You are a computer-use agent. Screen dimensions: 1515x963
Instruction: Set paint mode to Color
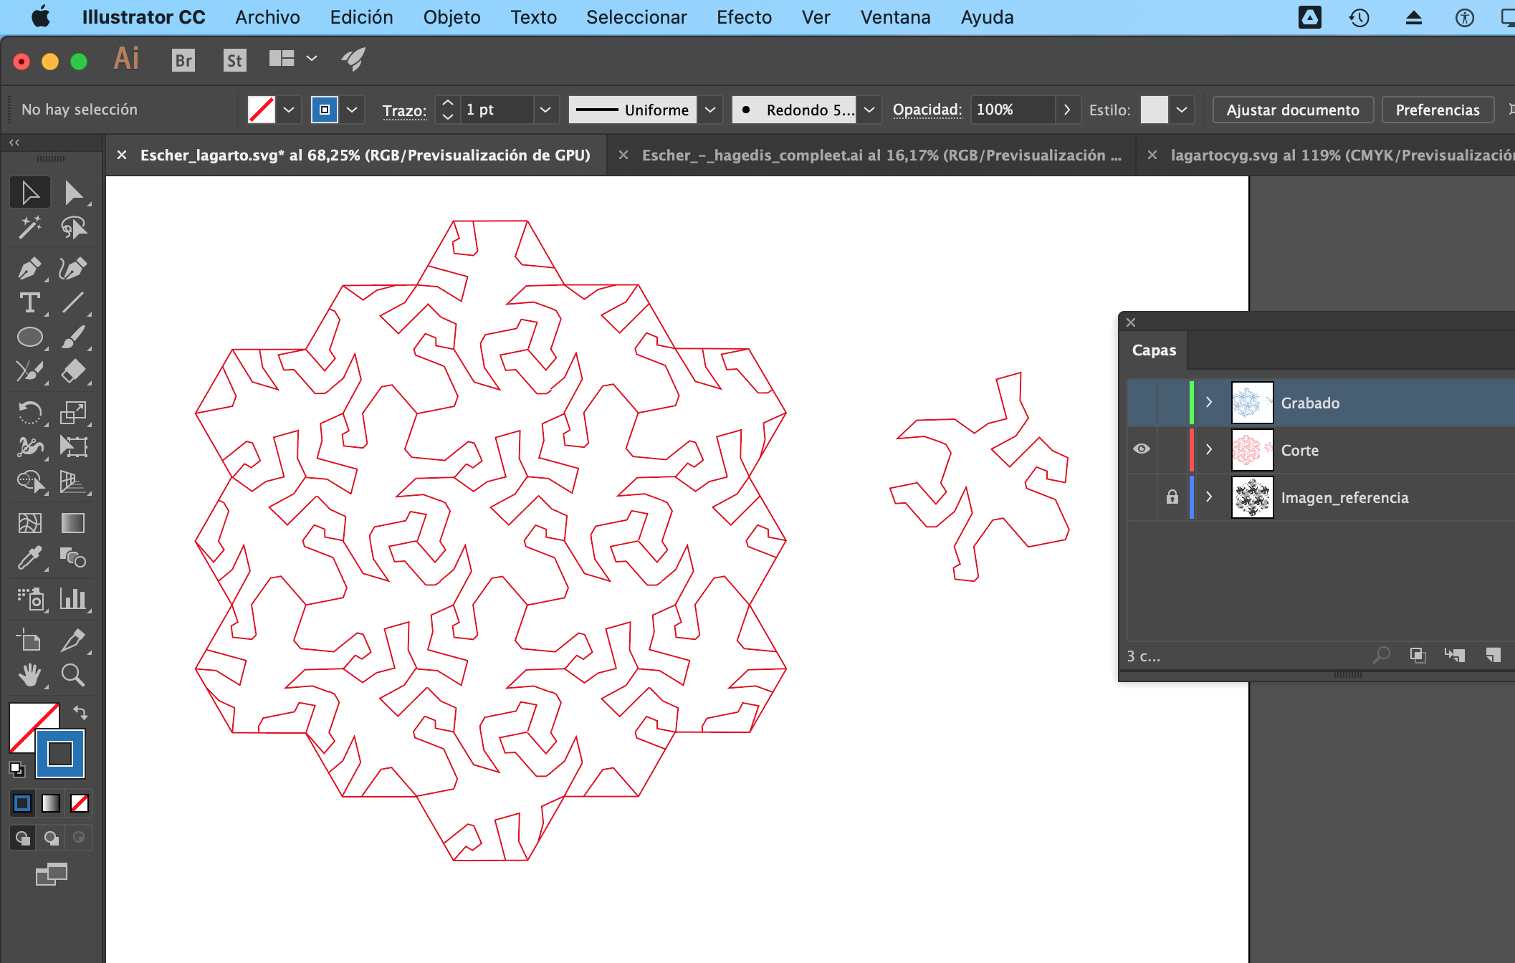pyautogui.click(x=22, y=803)
